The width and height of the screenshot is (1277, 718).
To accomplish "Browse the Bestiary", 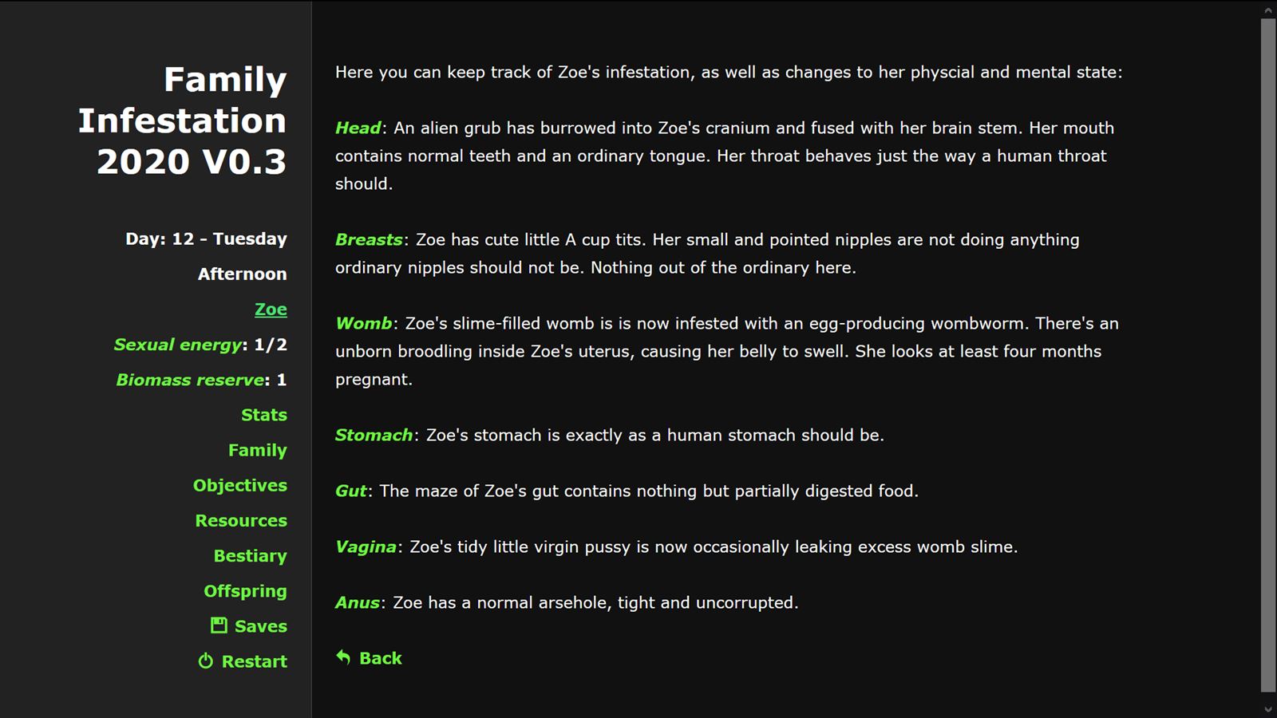I will 250,556.
